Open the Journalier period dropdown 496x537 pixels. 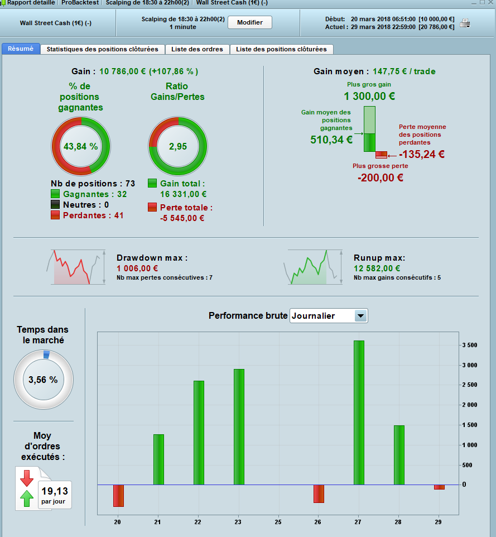tap(329, 316)
